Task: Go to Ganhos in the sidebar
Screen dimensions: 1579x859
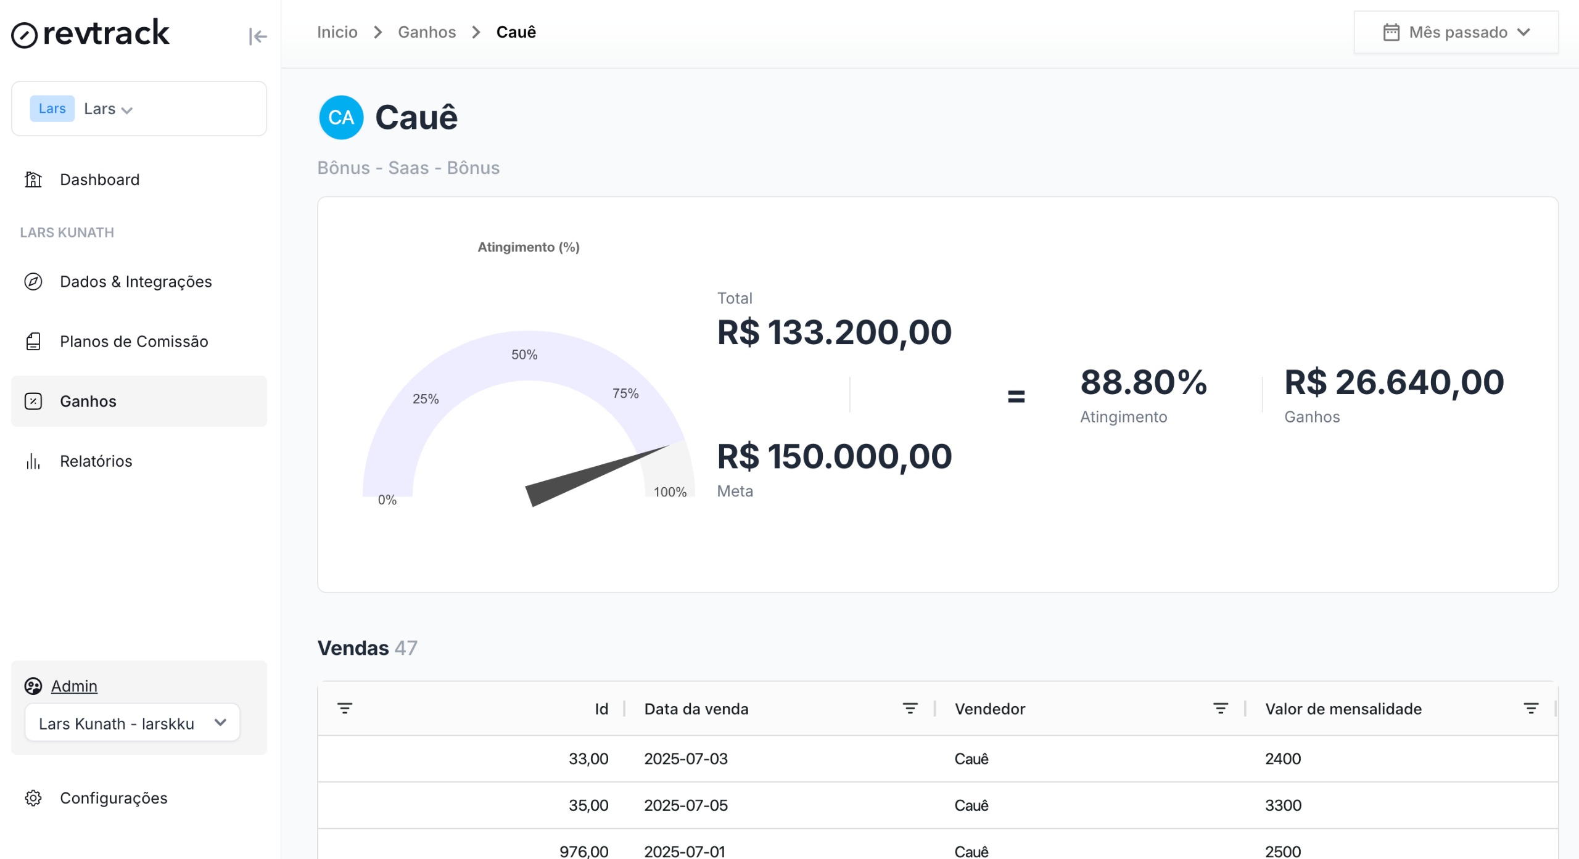Action: tap(88, 401)
